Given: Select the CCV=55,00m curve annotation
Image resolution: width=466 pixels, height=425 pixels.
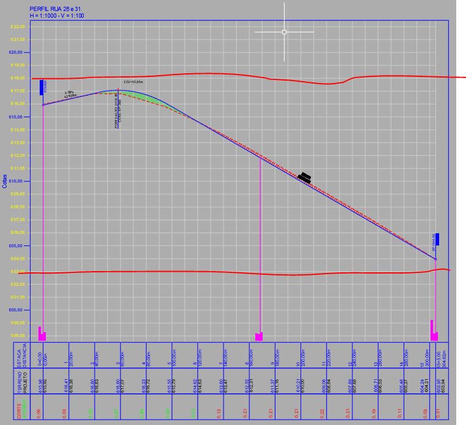Looking at the screenshot, I should click(x=133, y=82).
